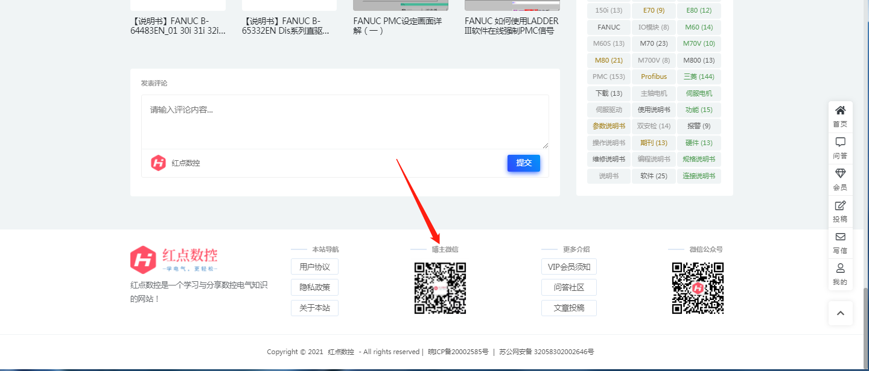Image resolution: width=869 pixels, height=371 pixels.
Task: Click 红点数控 link in copyright line
Action: [x=341, y=352]
